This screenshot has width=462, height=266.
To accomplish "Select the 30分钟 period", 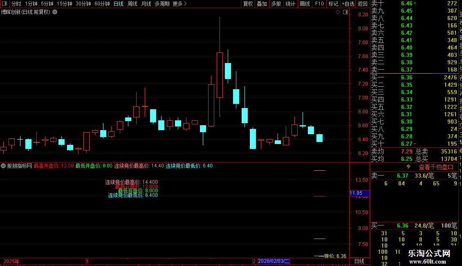I will [83, 4].
